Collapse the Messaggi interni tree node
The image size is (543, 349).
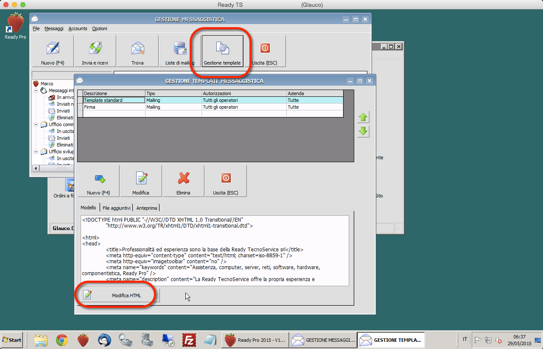36,90
